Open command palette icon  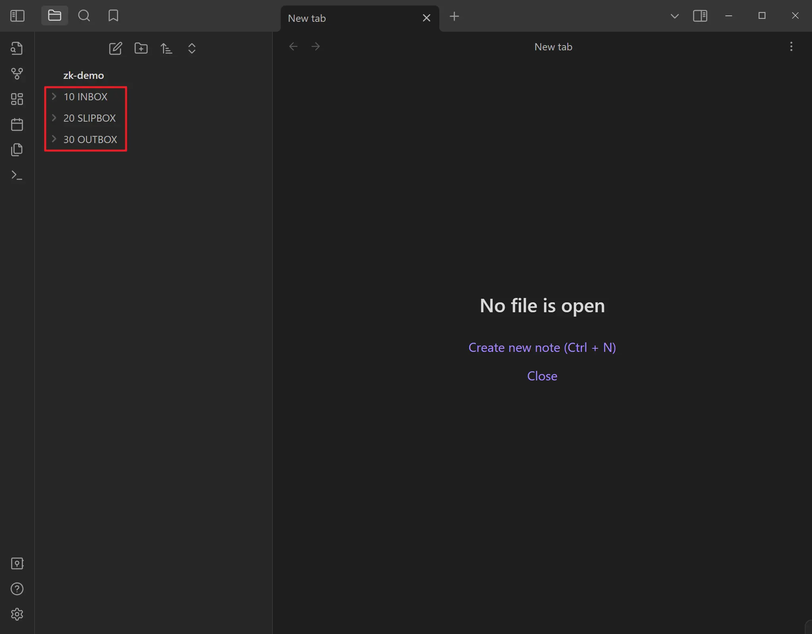tap(17, 175)
